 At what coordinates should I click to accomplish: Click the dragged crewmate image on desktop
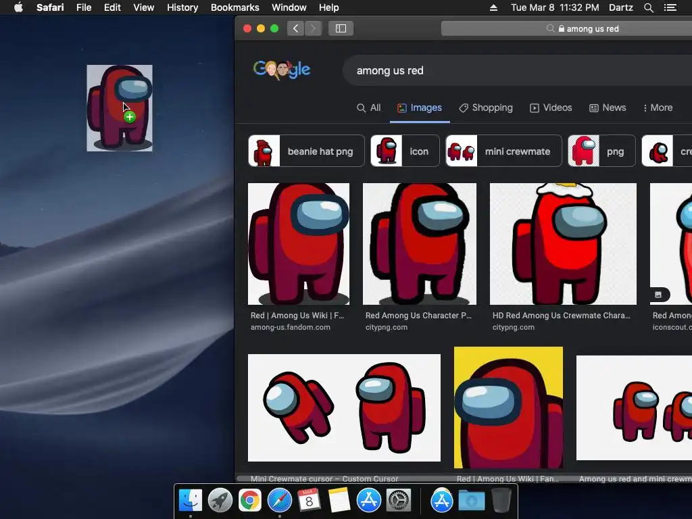point(120,108)
